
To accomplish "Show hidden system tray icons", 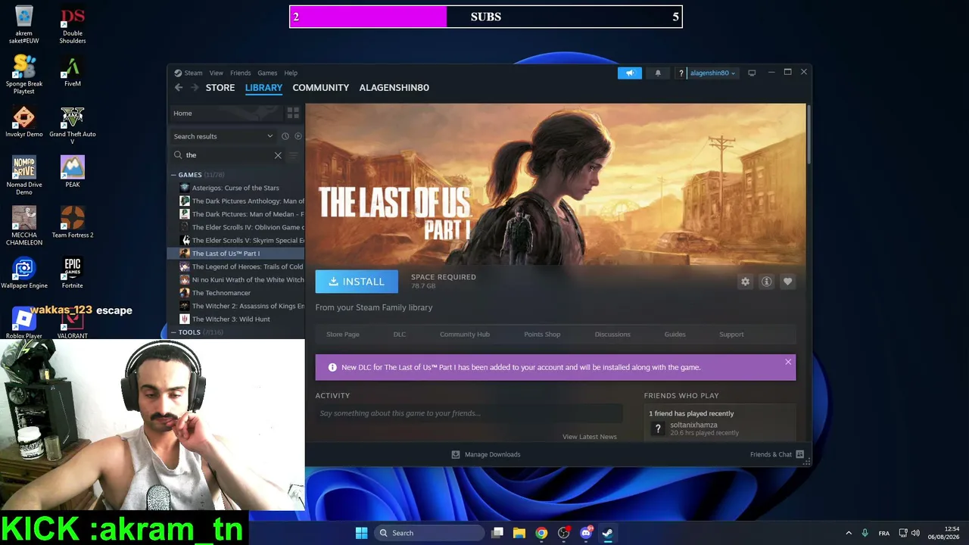I will point(849,533).
